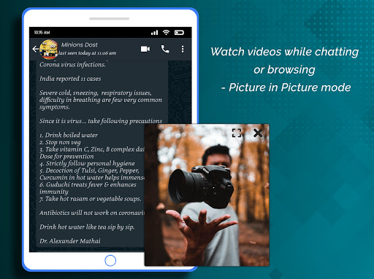Tap the last seen today status text
Viewport: 374px width, 279px height.
tap(87, 53)
